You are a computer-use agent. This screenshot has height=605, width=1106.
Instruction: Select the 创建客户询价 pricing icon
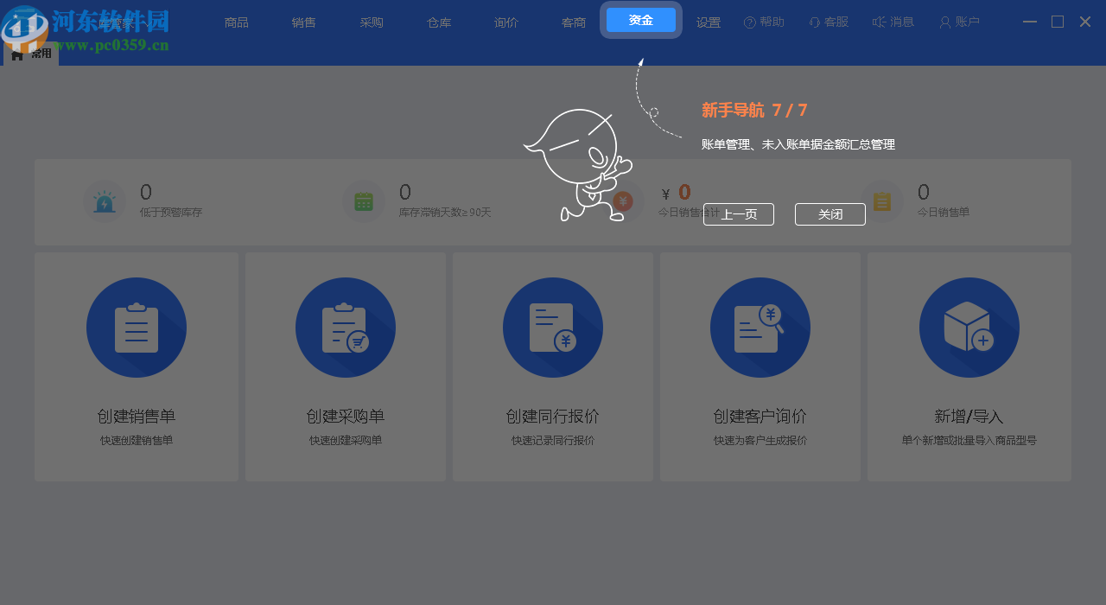click(760, 328)
